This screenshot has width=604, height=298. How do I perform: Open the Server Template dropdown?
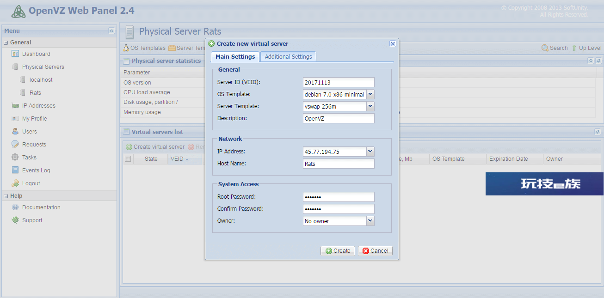(370, 106)
